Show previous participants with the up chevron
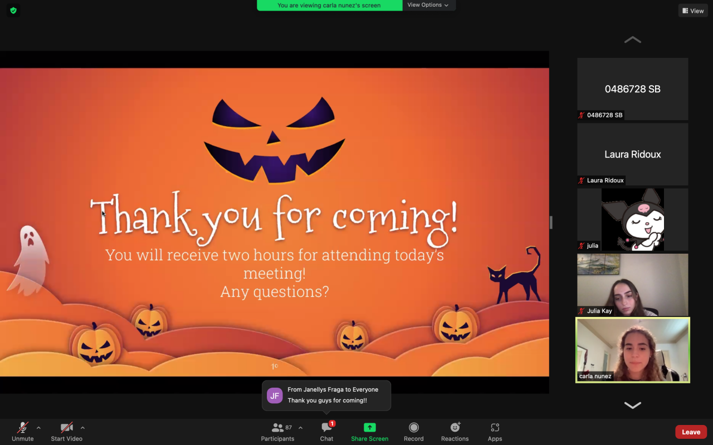The height and width of the screenshot is (445, 713). [632, 40]
